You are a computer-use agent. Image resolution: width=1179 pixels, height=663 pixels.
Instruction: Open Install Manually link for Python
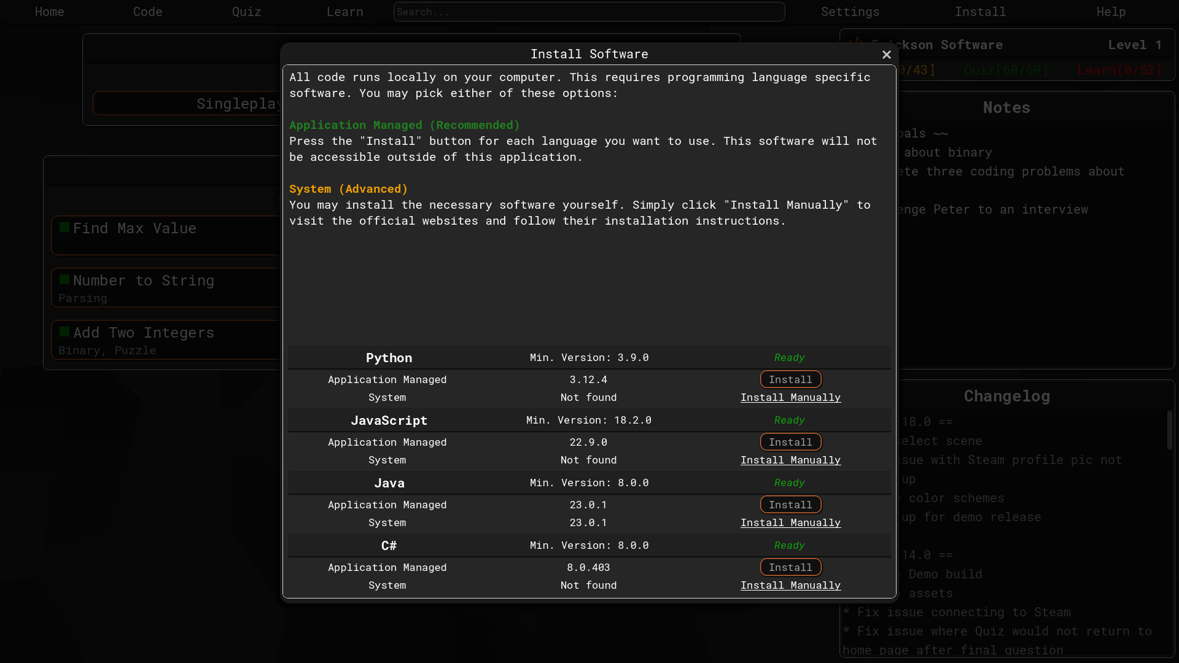[x=790, y=397]
